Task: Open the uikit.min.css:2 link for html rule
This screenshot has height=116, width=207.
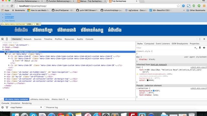Action: (199, 67)
